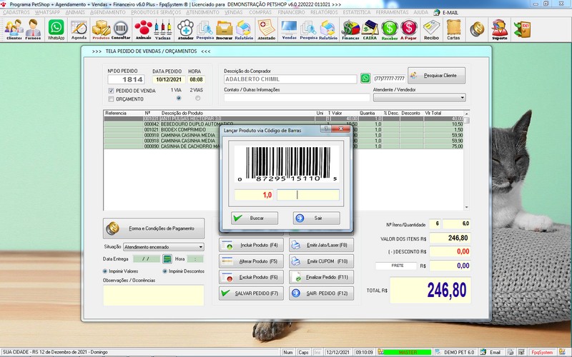This screenshot has height=357, width=572.
Task: Open the Recibo toolbar icon
Action: 431,29
